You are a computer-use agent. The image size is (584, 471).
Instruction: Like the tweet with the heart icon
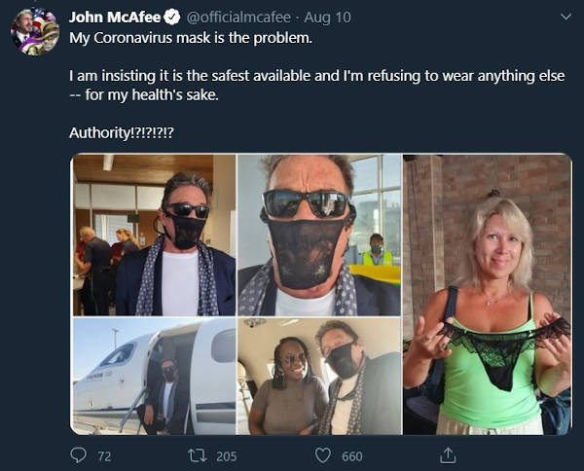coord(322,454)
